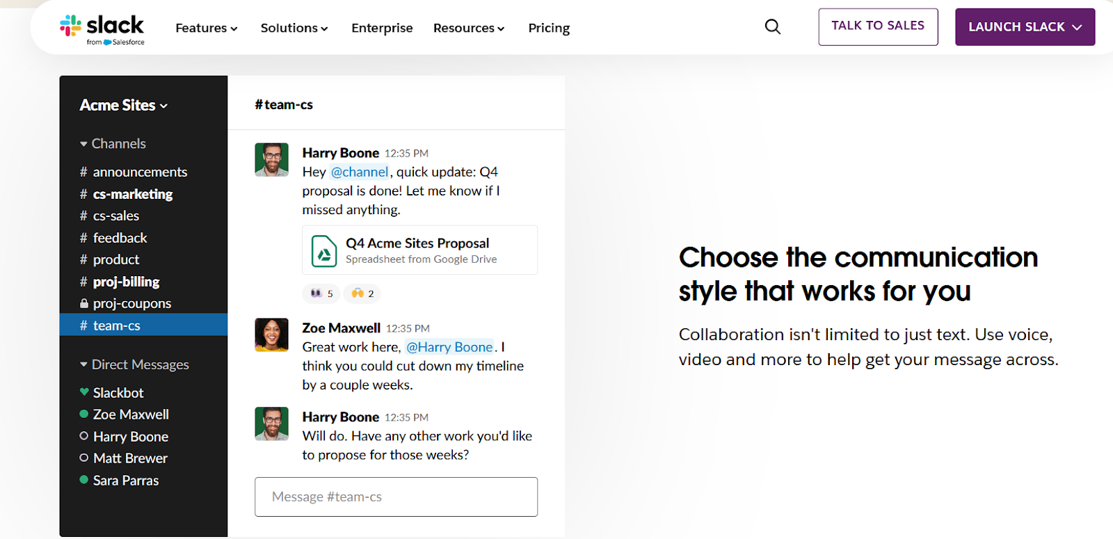This screenshot has width=1113, height=539.
Task: Select the team-cs channel
Action: [143, 325]
